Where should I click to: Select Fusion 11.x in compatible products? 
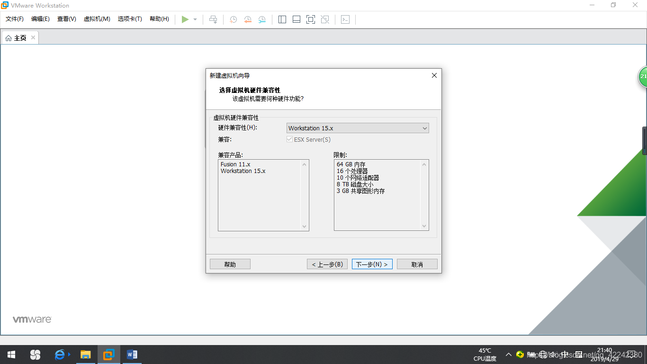(x=235, y=164)
